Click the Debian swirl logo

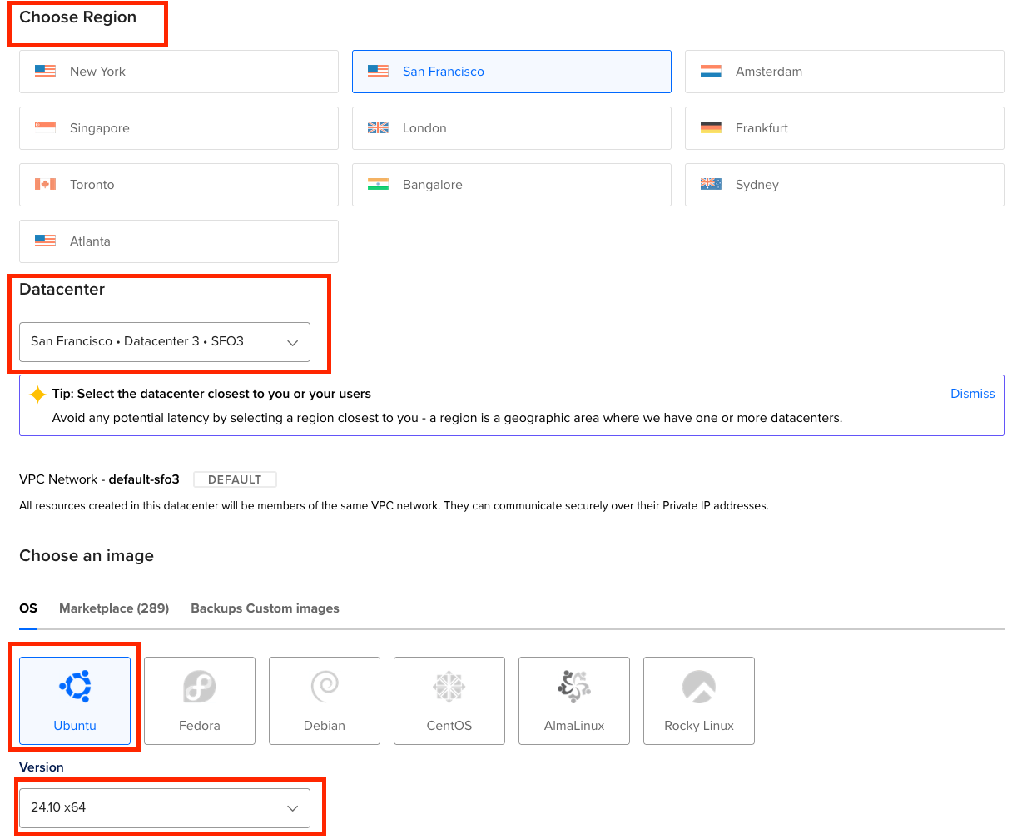(325, 687)
